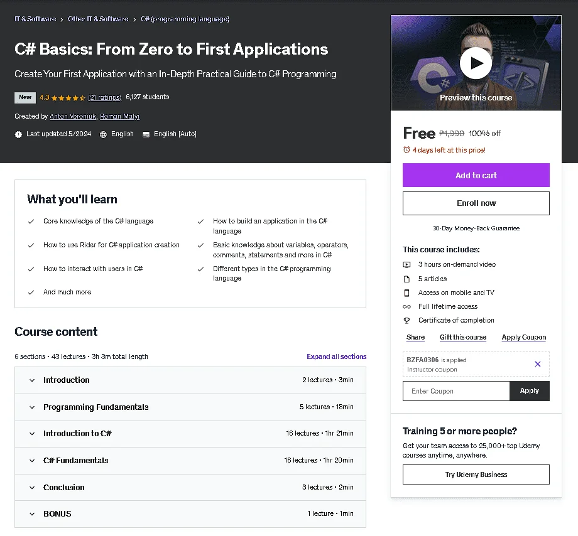The height and width of the screenshot is (536, 578).
Task: Add the course to cart
Action: (x=476, y=175)
